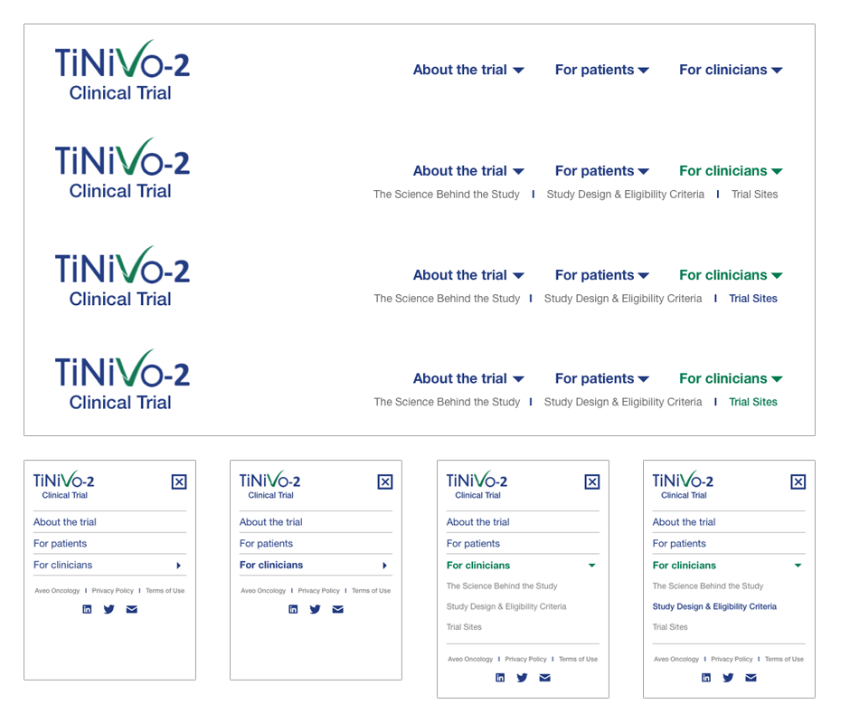Image resolution: width=850 pixels, height=724 pixels.
Task: Close the mobile menu with highlighted Study Design
Action: pyautogui.click(x=798, y=482)
